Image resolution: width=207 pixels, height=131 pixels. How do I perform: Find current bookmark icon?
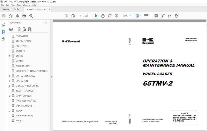[30, 29]
